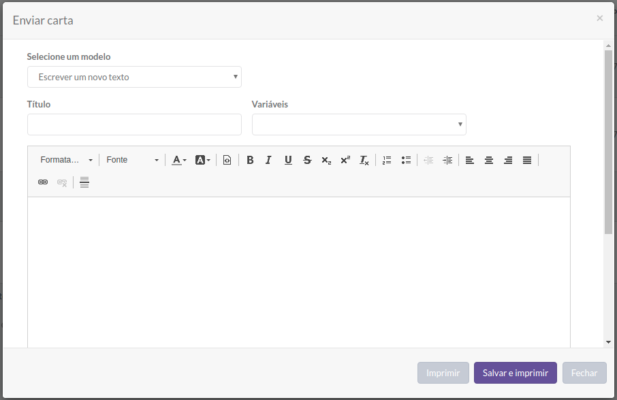Open the 'Selecione um modelo' dropdown
This screenshot has height=400, width=617.
click(134, 77)
